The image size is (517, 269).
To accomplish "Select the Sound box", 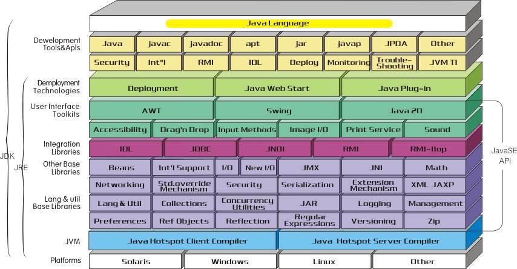I will 435,130.
